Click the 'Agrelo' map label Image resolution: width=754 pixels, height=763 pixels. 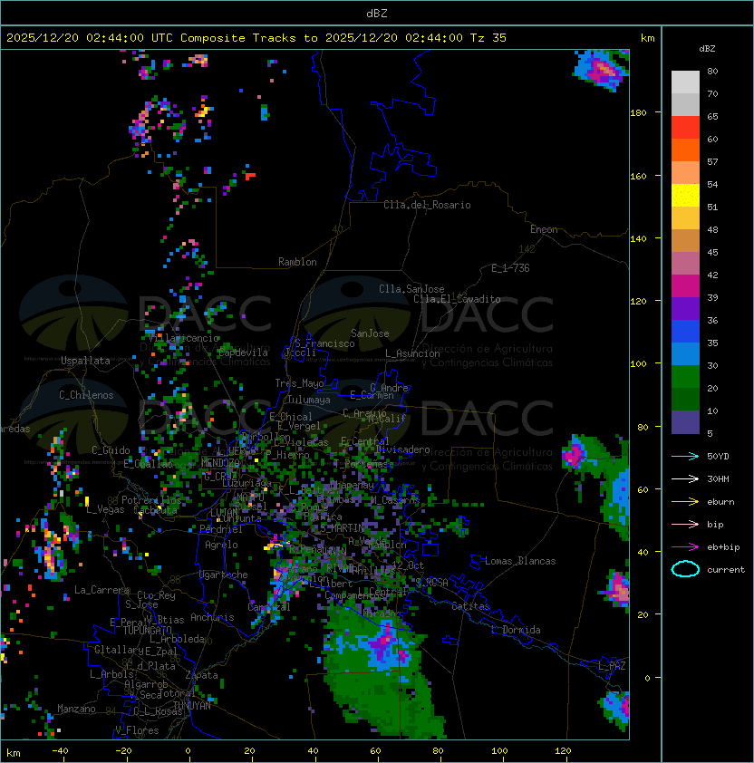click(x=221, y=545)
